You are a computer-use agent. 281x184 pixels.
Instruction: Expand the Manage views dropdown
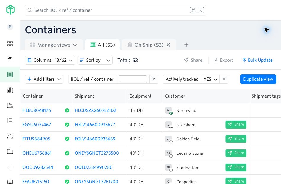(x=54, y=45)
